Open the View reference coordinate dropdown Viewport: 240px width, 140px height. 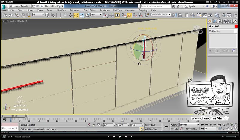(96, 15)
